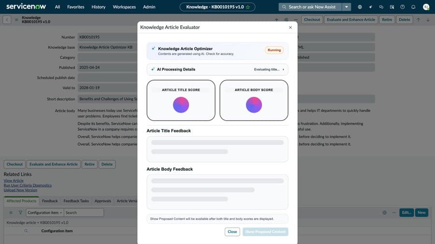Viewport: 435px width, 244px height.
Task: Click the related list filter funnel icon
Action: (x=20, y=213)
